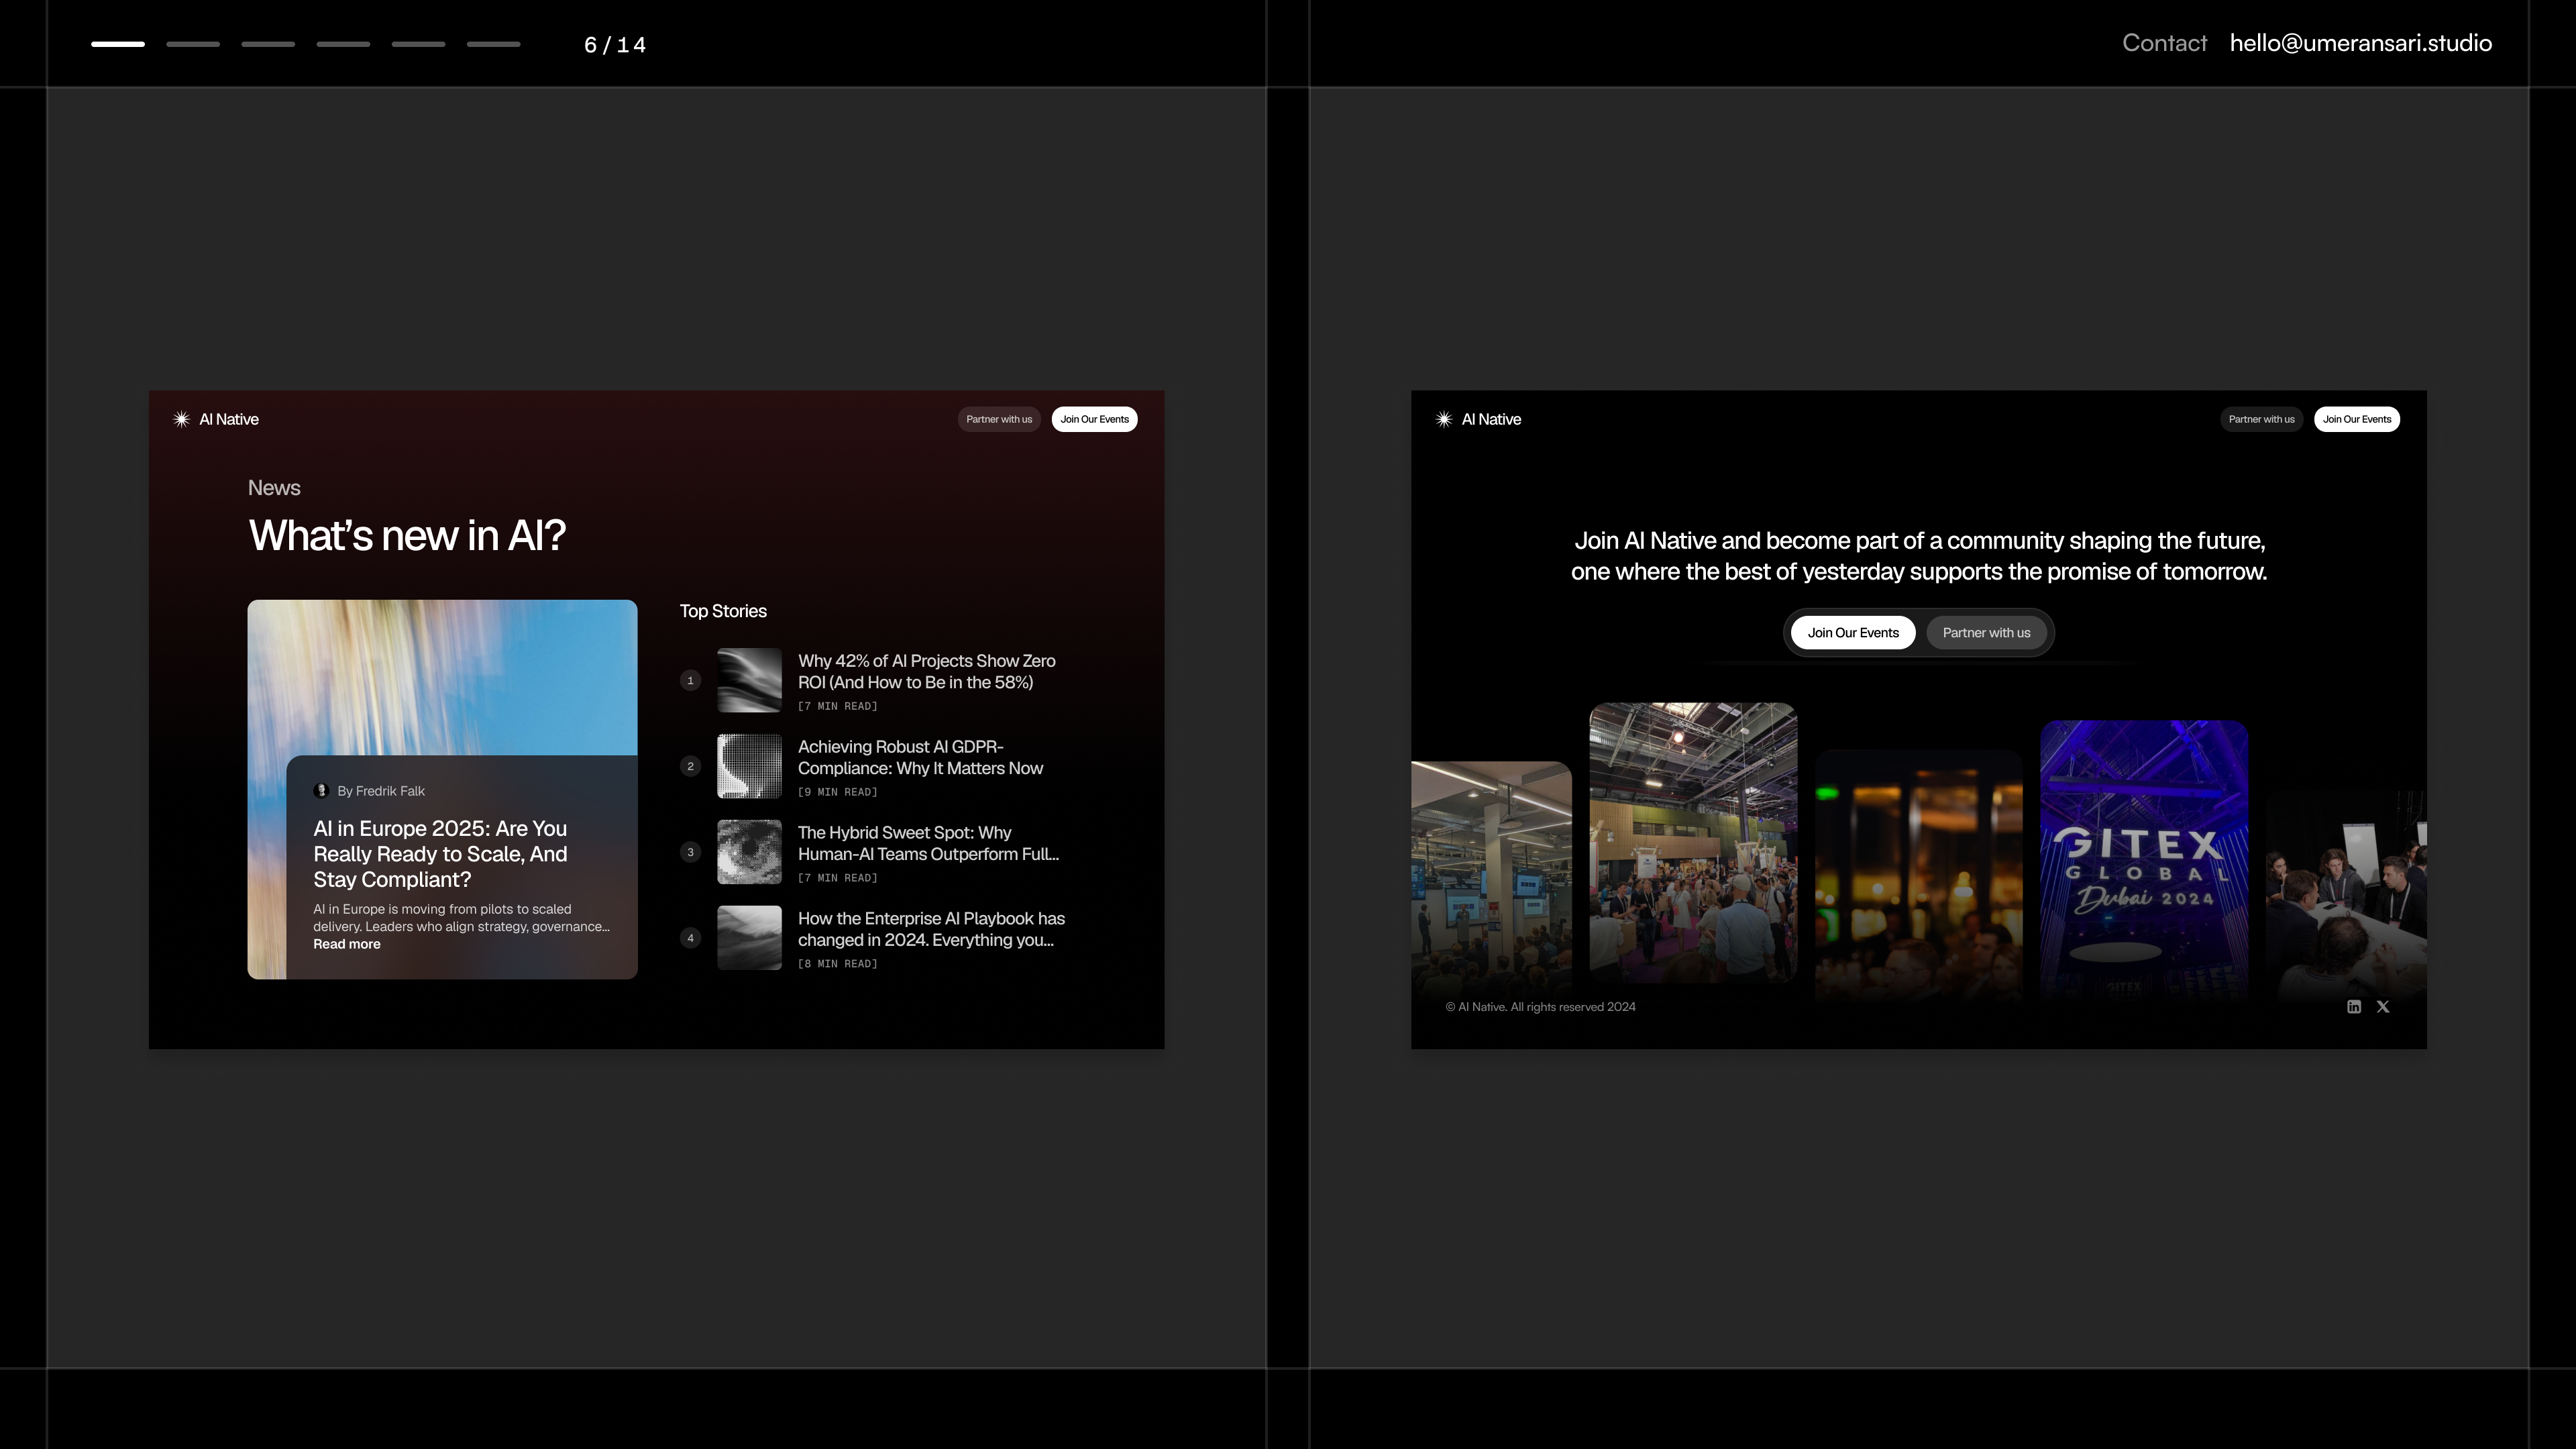This screenshot has height=1449, width=2576.
Task: Click Join Our Events in news header
Action: tap(1094, 419)
